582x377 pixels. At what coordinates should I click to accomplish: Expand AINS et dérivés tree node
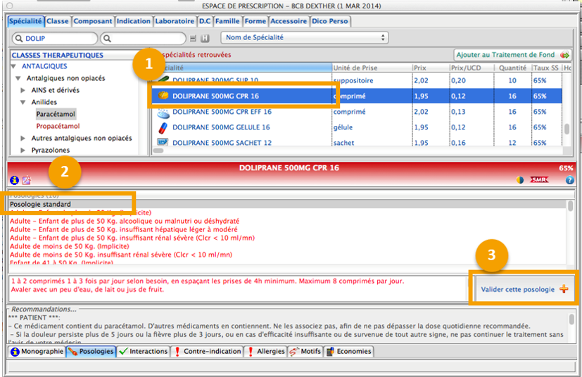25,90
